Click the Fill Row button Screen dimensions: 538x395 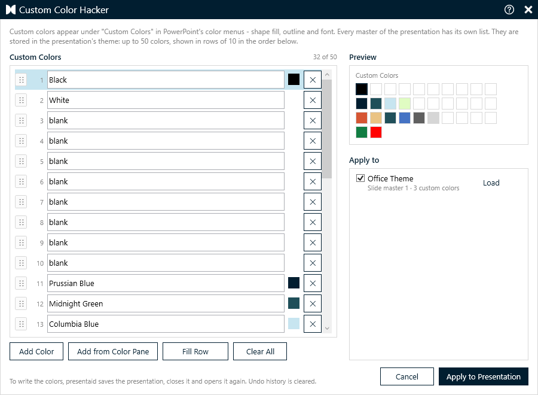(x=195, y=351)
